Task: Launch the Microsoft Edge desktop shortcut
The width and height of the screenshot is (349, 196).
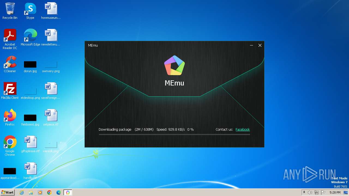Action: click(x=30, y=38)
